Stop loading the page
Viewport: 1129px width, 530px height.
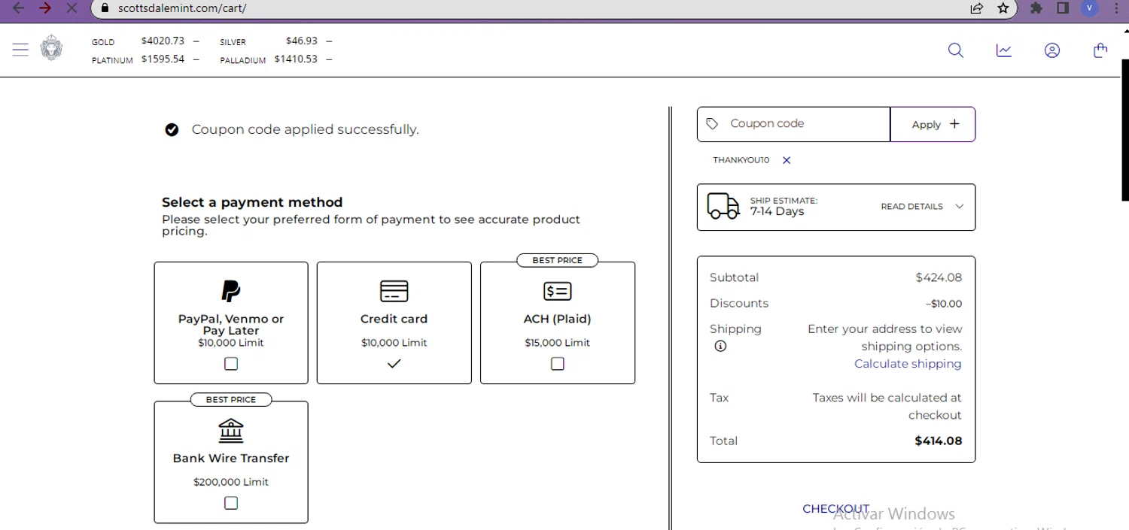click(72, 8)
